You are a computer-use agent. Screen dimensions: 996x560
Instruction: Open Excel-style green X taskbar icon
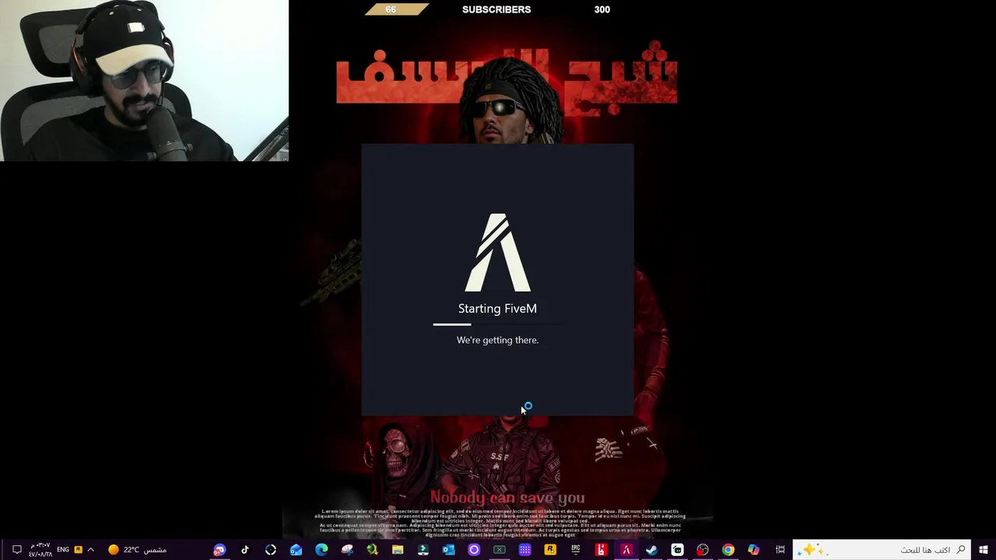tap(500, 550)
